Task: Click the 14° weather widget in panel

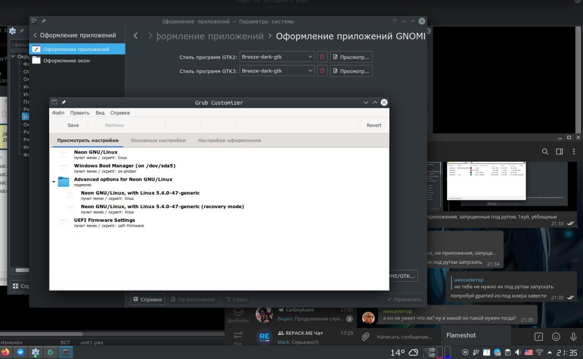Action: tap(404, 353)
